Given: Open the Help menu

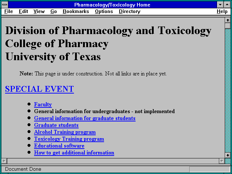Looking at the screenshot, I should 222,11.
